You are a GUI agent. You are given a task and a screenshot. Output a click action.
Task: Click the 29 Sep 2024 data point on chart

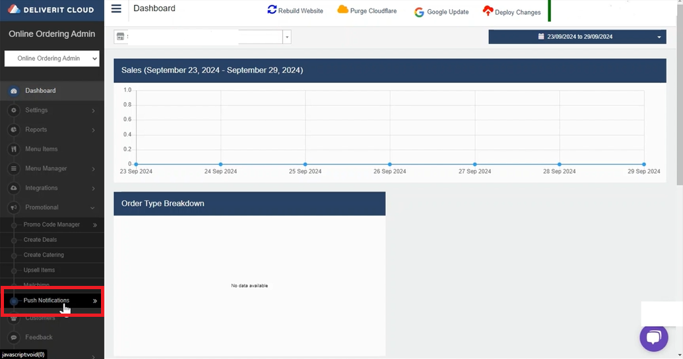pyautogui.click(x=644, y=164)
